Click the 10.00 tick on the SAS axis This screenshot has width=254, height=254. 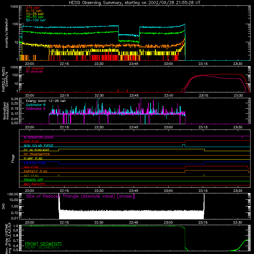tap(14, 200)
